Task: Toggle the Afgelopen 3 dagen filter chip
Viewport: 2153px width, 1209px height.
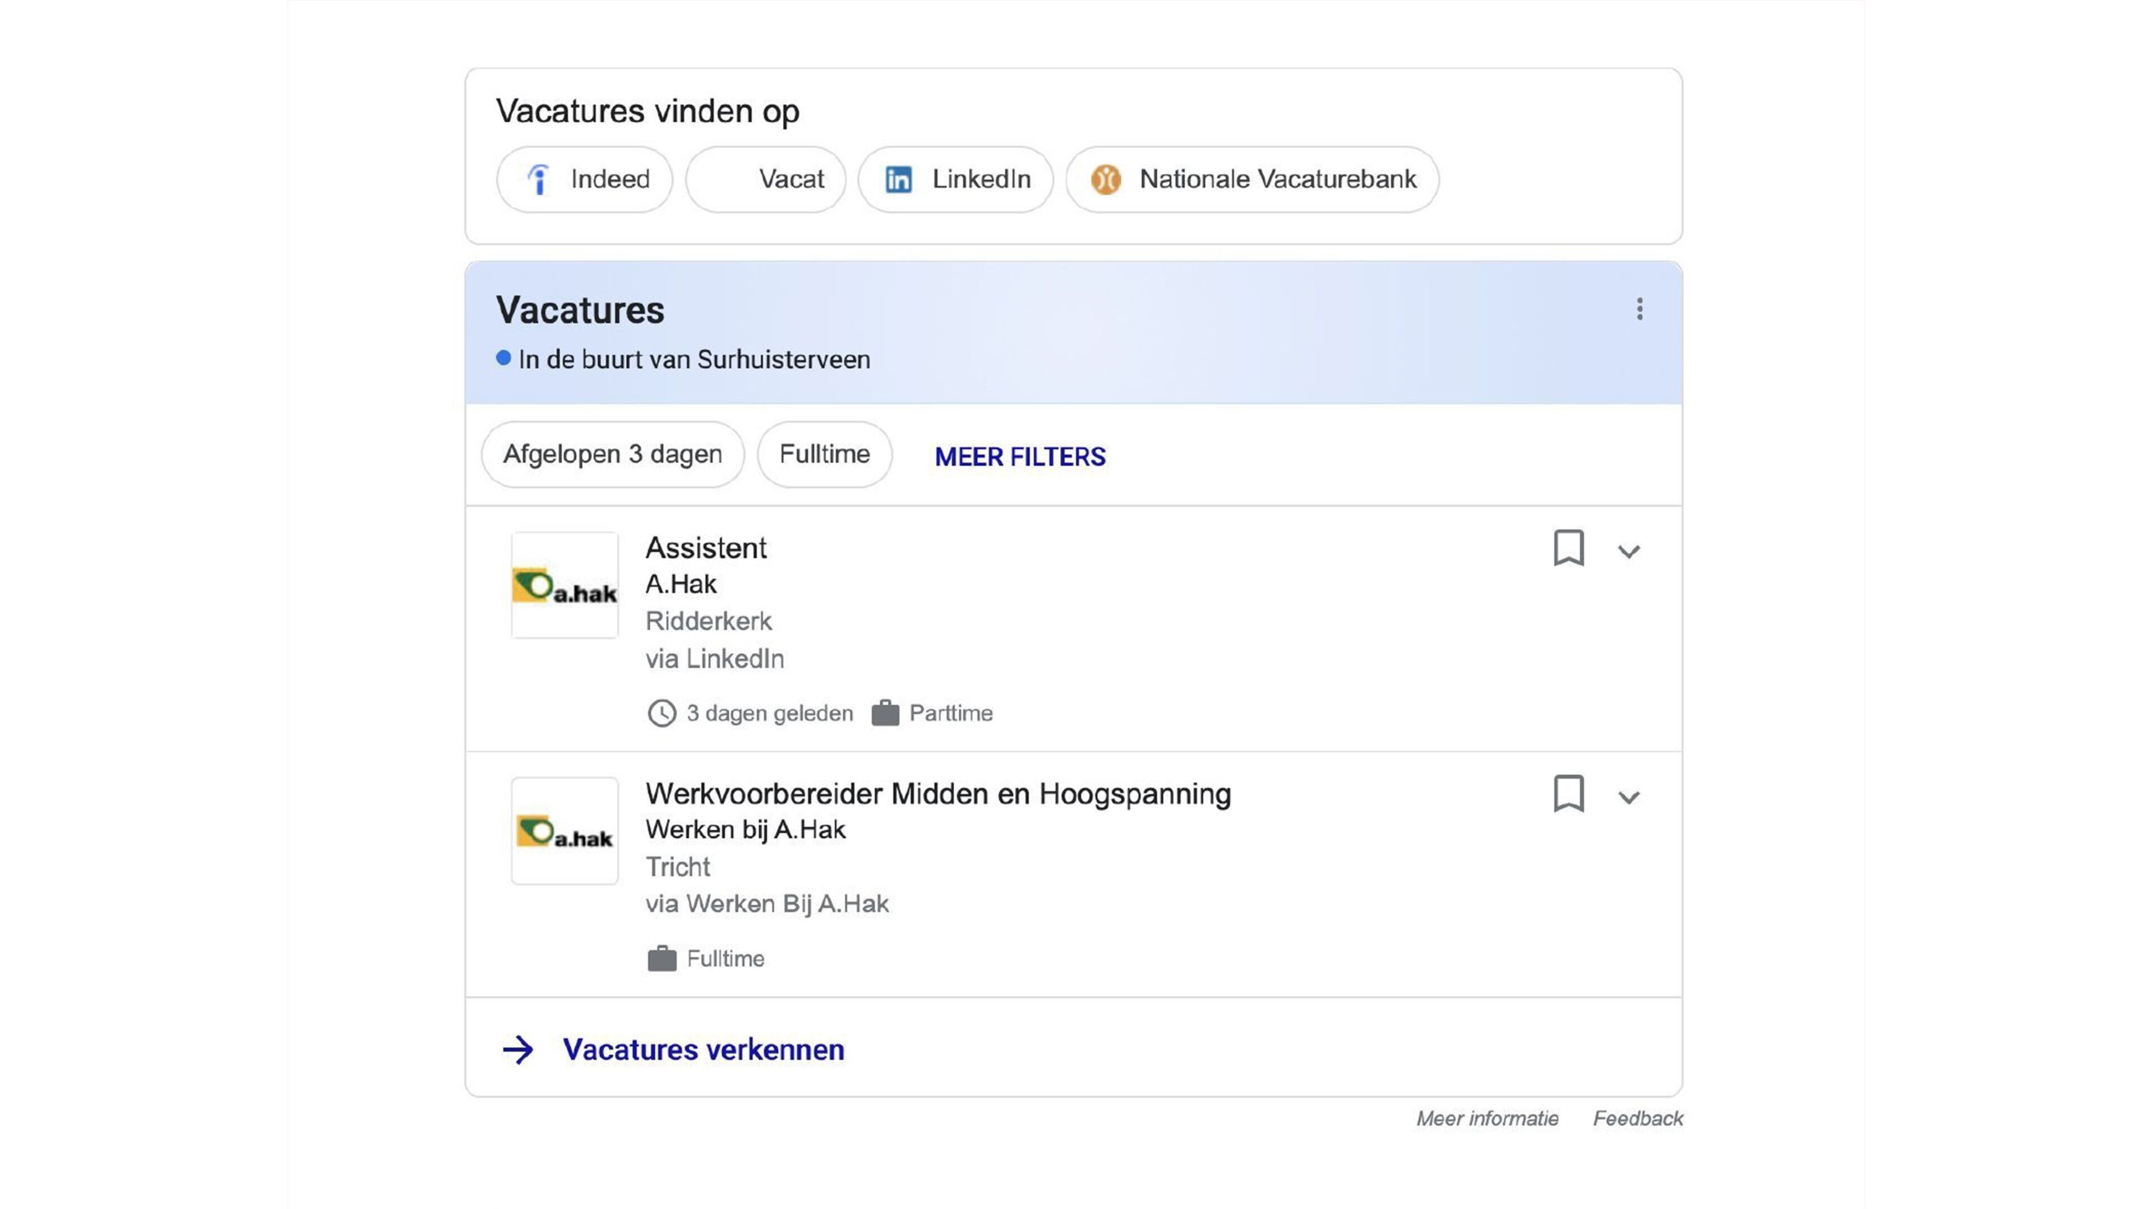Action: pos(613,455)
